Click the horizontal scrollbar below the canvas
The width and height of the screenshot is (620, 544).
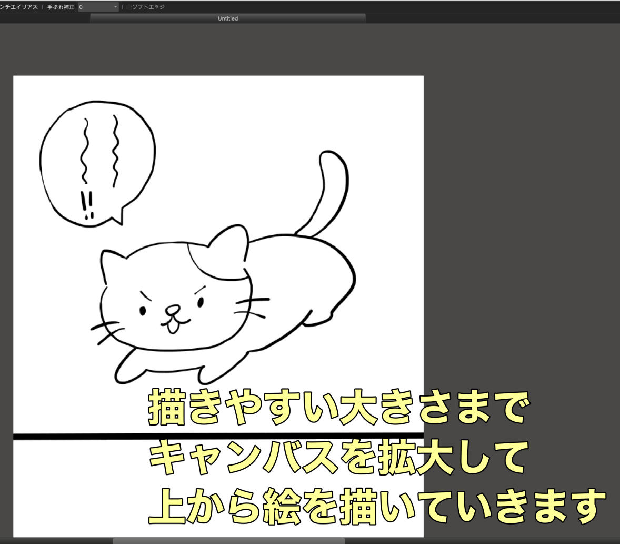pos(229,541)
